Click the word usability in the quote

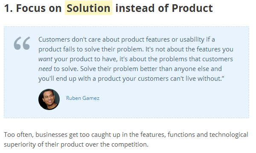[192, 40]
